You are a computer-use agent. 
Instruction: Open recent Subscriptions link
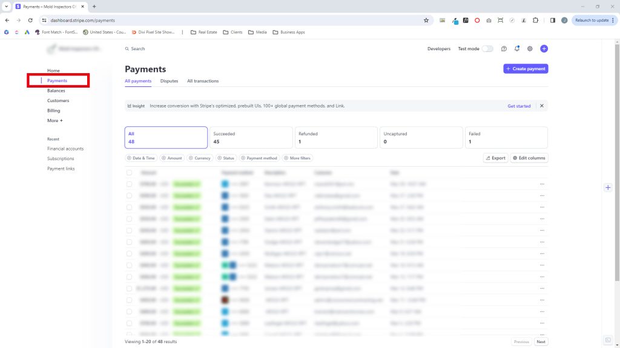pos(61,159)
